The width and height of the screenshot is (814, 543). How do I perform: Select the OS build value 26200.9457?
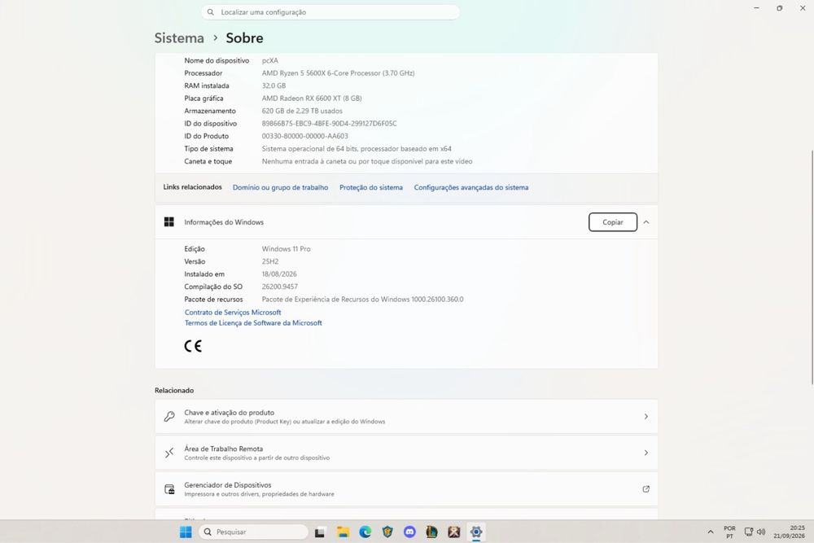(x=280, y=287)
